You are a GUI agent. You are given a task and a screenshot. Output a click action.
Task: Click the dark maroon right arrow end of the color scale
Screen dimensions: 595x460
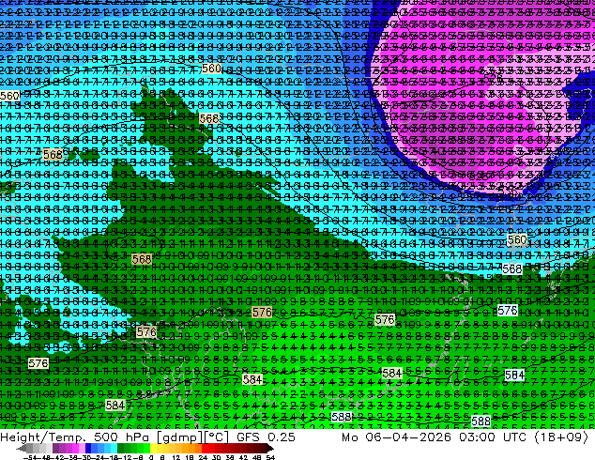(269, 448)
